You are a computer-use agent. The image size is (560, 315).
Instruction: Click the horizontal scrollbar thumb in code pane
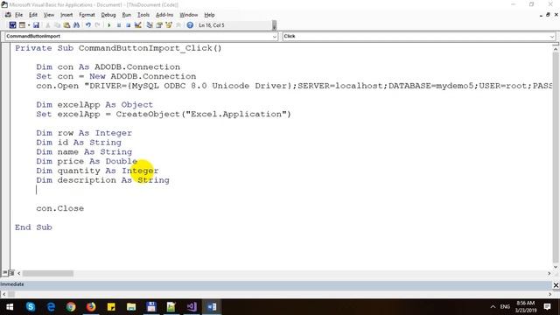pyautogui.click(x=48, y=273)
